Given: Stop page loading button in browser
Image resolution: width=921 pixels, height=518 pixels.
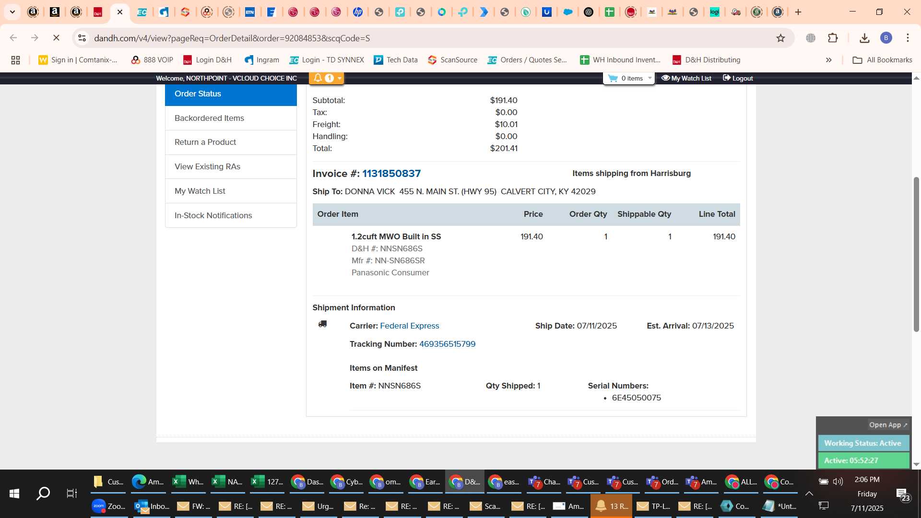Looking at the screenshot, I should tap(56, 38).
